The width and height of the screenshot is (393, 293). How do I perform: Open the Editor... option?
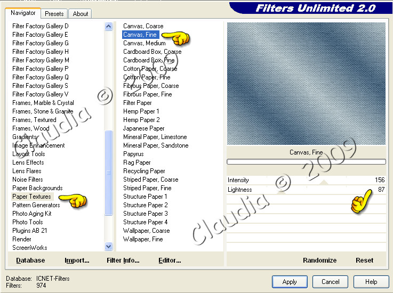pos(170,260)
